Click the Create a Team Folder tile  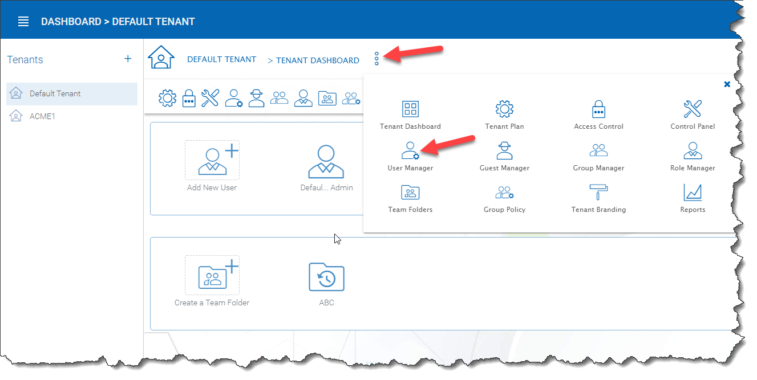click(212, 281)
